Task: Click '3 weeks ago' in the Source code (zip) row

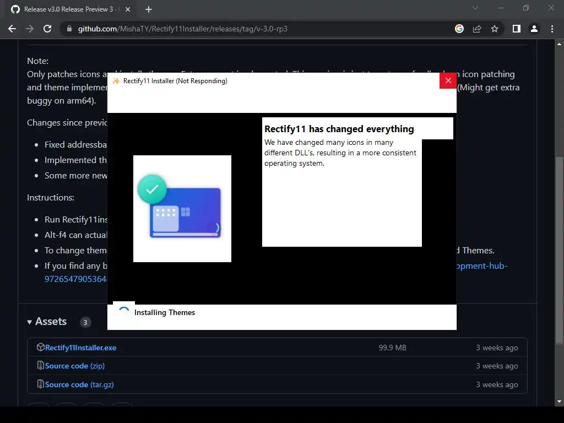Action: coord(497,366)
